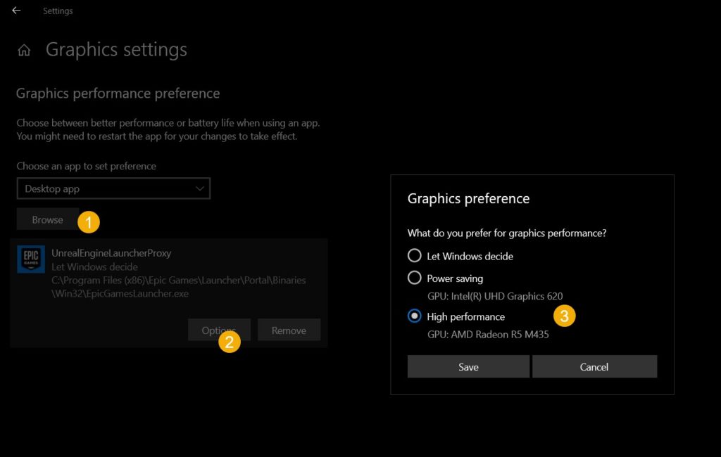Click the Choose an app to set preference label
This screenshot has height=457, width=721.
[x=86, y=166]
